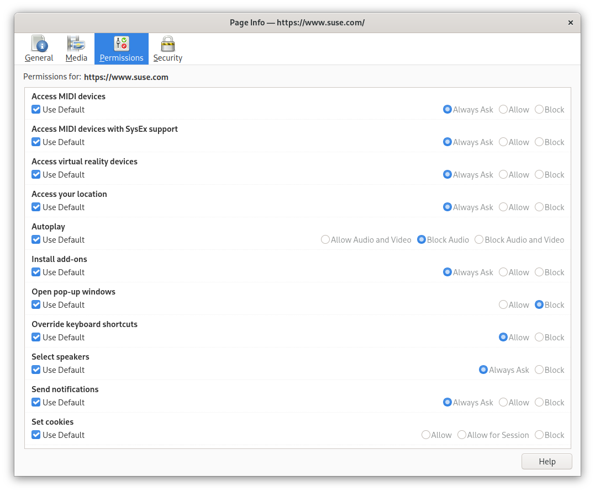The width and height of the screenshot is (595, 492).
Task: Toggle Use Default for Autoplay
Action: [36, 240]
